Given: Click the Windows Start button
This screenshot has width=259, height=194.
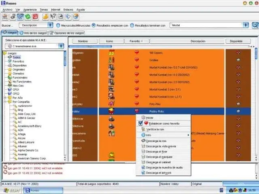Looking at the screenshot, I should click(11, 190).
